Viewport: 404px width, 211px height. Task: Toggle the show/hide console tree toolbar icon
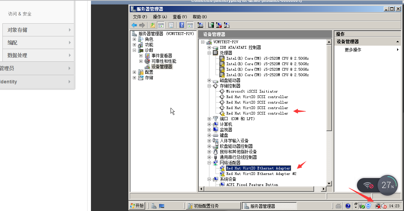coord(161,25)
